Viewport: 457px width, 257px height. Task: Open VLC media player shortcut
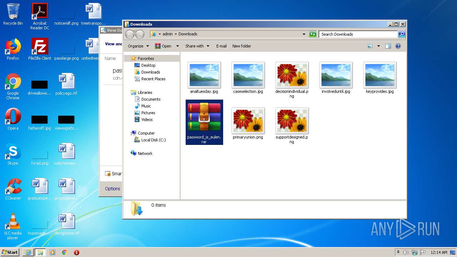point(13,226)
